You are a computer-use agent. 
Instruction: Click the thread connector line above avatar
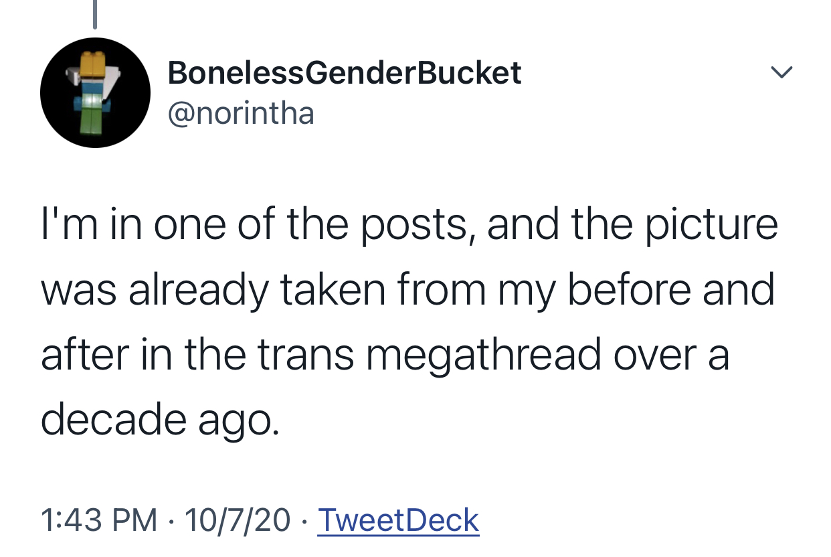point(95,15)
